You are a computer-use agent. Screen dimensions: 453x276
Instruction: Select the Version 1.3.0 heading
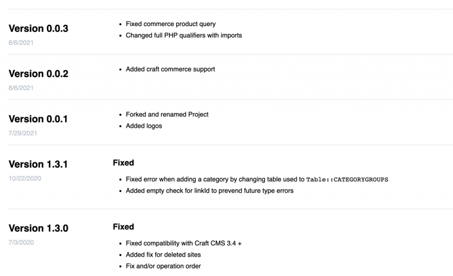(39, 228)
